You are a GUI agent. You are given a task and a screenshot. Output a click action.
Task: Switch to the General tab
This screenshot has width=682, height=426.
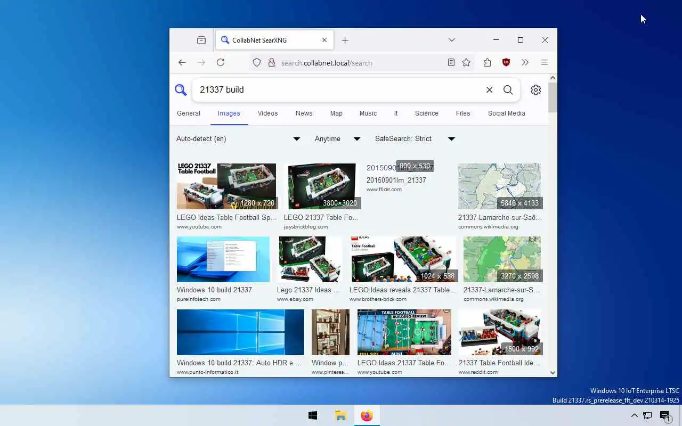click(x=189, y=113)
